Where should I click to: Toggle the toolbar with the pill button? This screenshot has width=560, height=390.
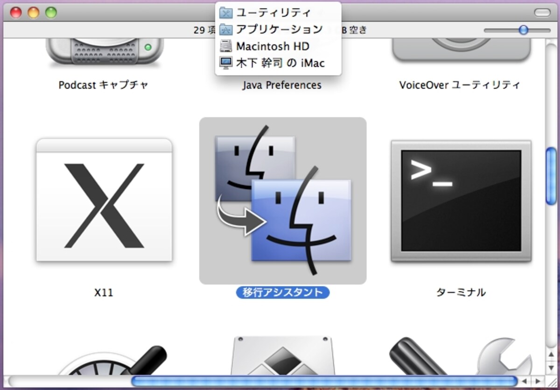[542, 13]
